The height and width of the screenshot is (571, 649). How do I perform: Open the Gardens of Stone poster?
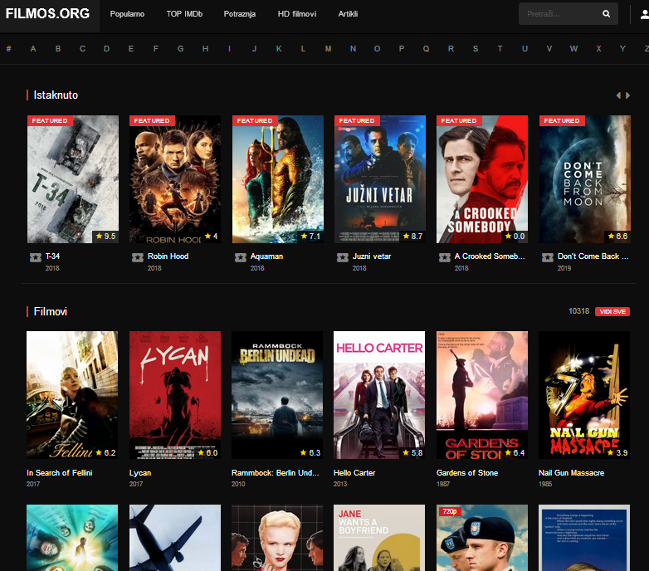(x=482, y=395)
